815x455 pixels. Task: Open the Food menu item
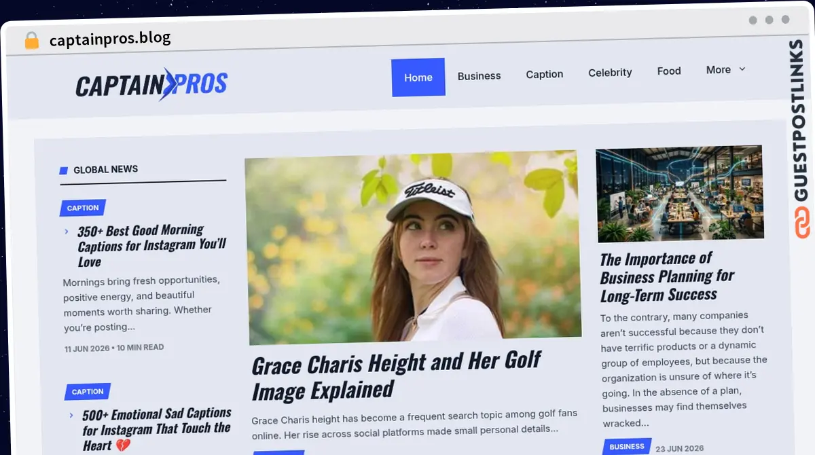tap(669, 71)
